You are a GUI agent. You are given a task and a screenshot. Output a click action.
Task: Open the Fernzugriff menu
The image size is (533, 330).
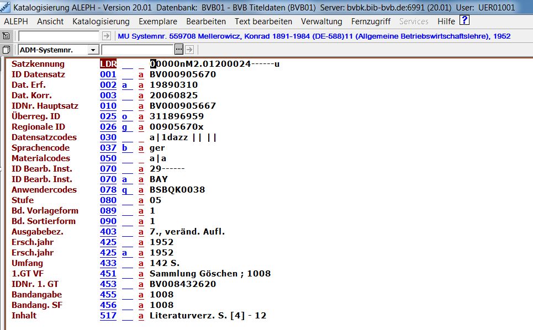pyautogui.click(x=371, y=22)
